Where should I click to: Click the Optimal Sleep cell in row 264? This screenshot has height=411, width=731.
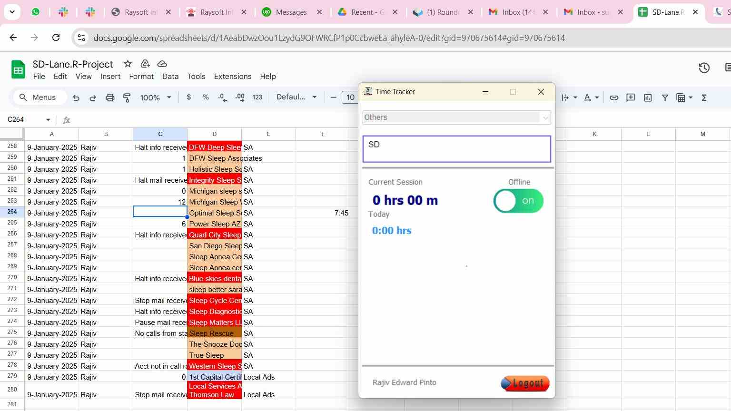(x=214, y=213)
